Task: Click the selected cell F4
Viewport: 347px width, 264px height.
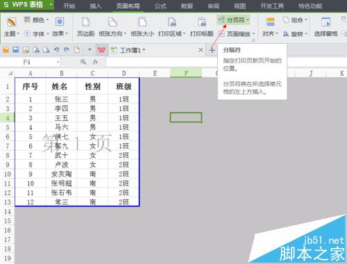Action: point(186,117)
